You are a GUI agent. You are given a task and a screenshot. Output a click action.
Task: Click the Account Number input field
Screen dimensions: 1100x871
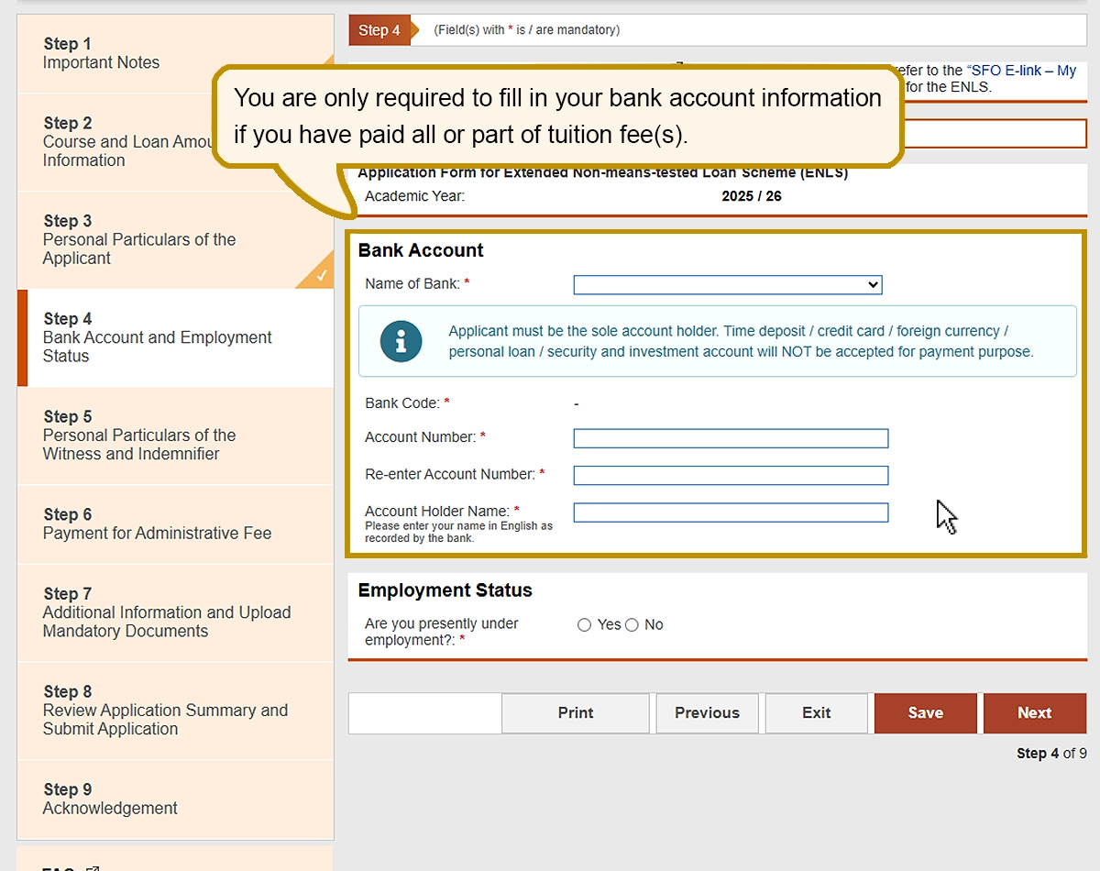tap(731, 438)
